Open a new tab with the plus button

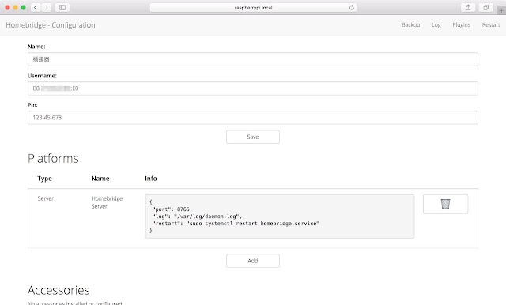coord(501,10)
